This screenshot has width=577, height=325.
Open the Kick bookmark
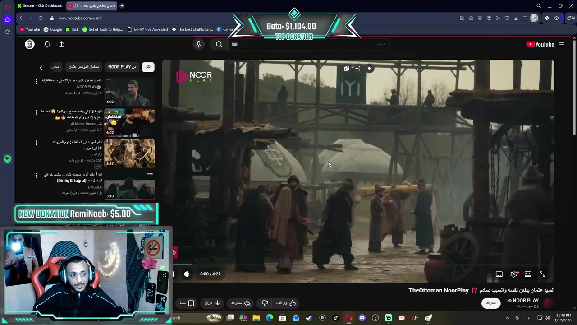pos(72,29)
